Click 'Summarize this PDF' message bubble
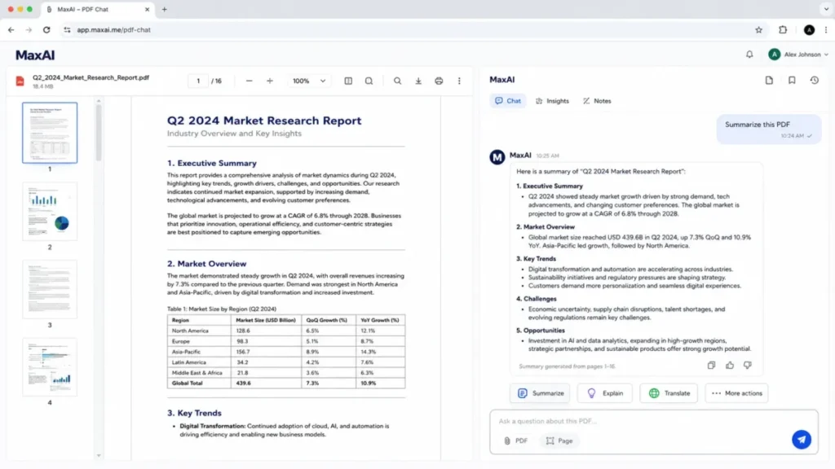 click(768, 129)
